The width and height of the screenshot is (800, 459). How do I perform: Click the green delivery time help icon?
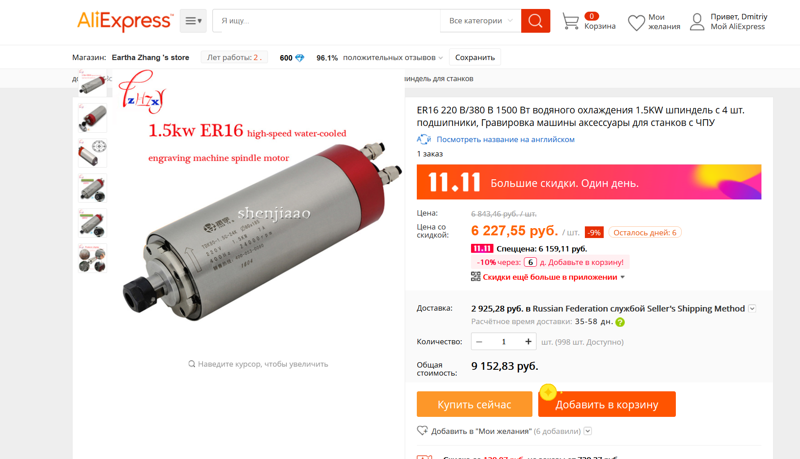(x=620, y=322)
